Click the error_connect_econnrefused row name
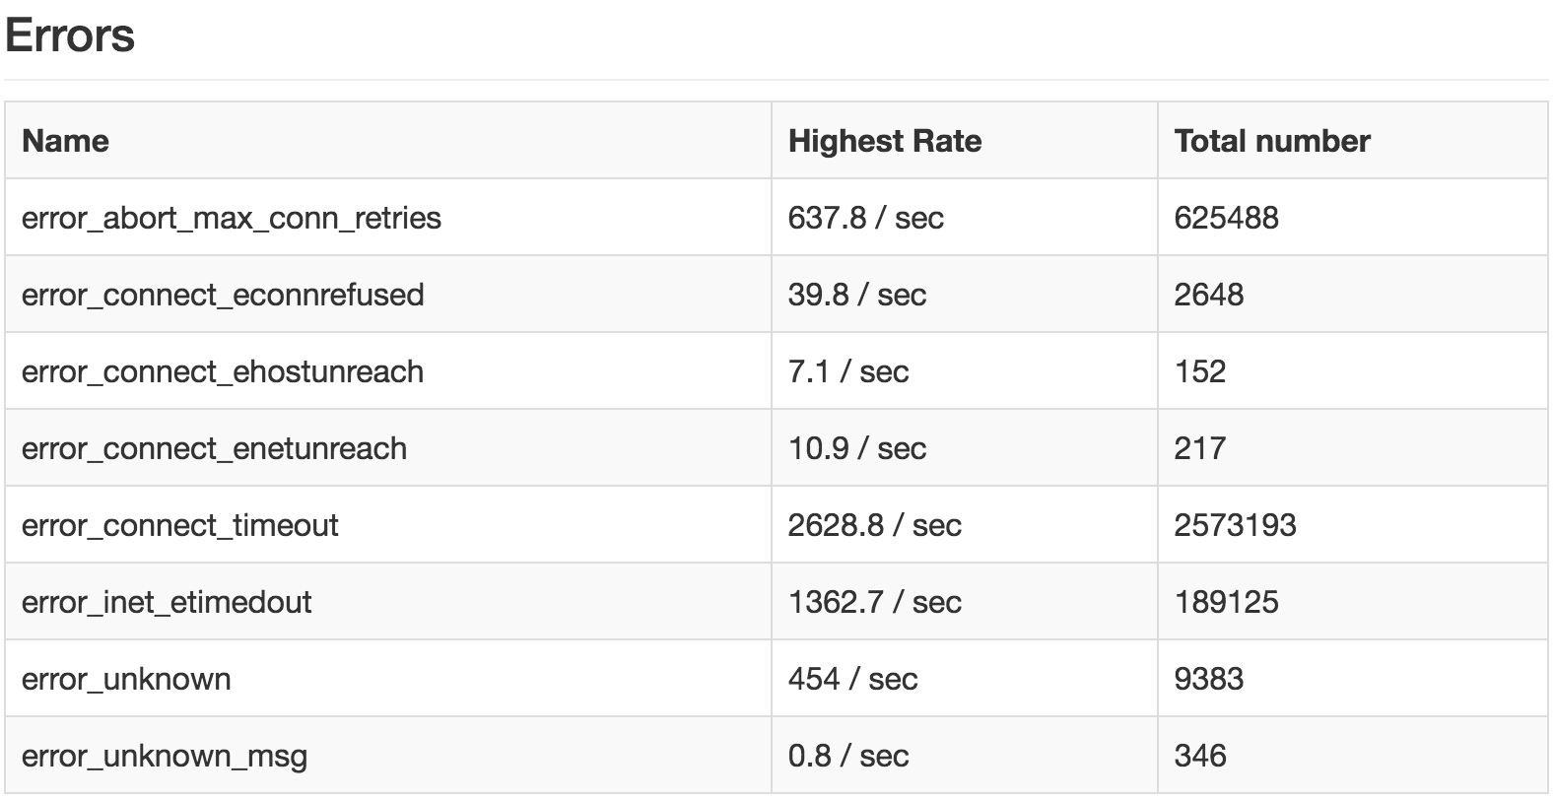 (x=223, y=295)
